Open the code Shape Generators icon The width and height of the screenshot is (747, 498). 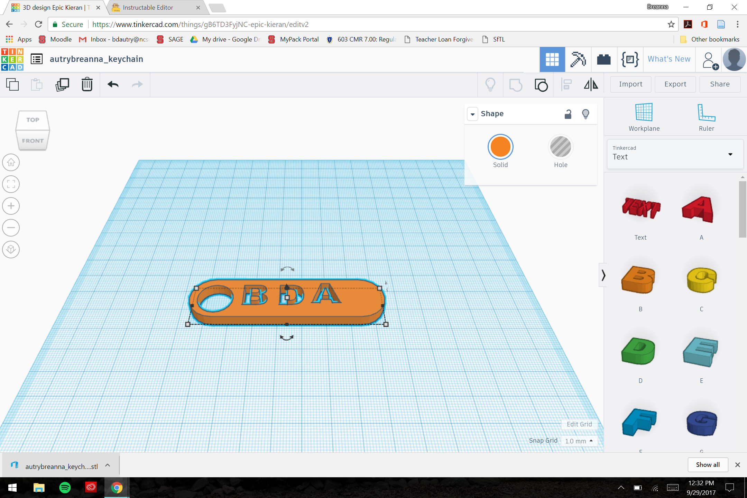(x=630, y=59)
